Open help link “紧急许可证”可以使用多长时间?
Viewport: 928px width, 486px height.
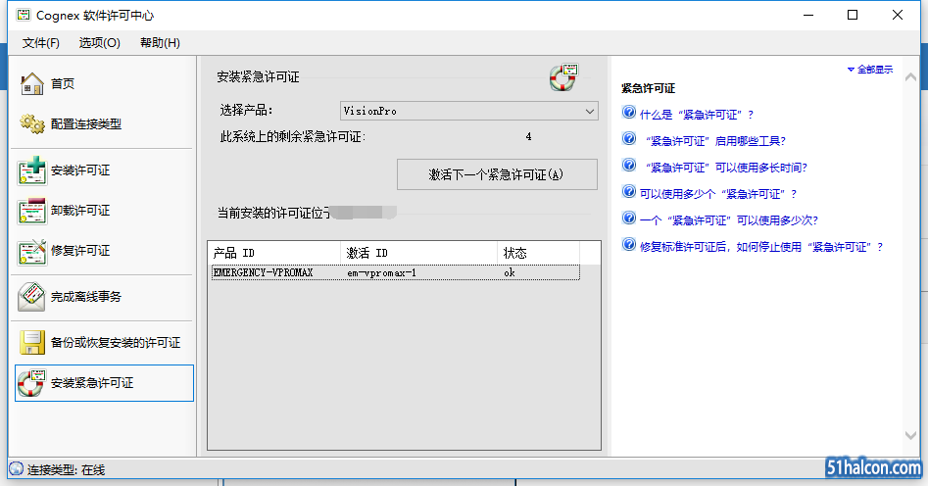click(726, 168)
